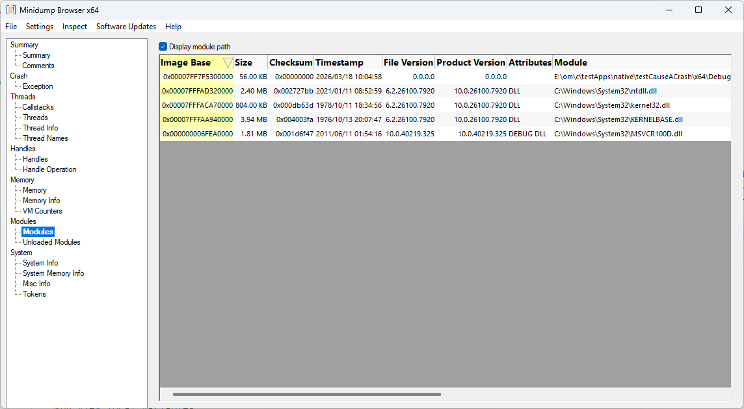
Task: Open the Settings menu
Action: click(40, 27)
